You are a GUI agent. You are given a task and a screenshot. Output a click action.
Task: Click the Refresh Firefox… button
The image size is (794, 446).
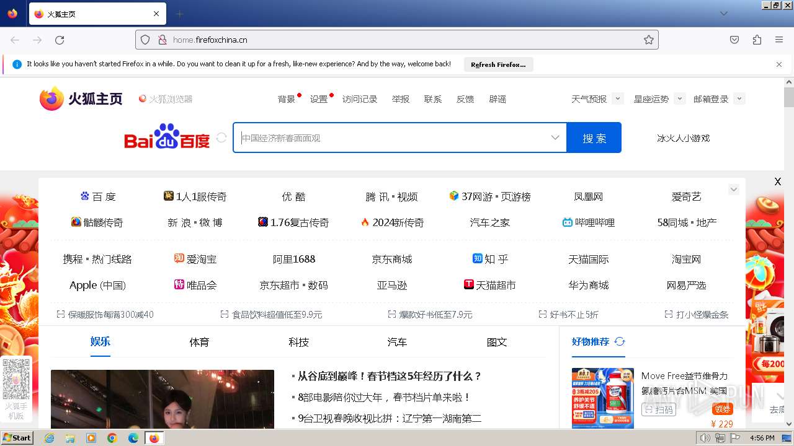click(498, 64)
